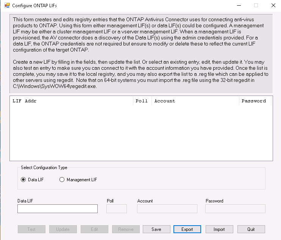Click into the Data LIF input field
Image resolution: width=281 pixels, height=240 pixels.
click(58, 209)
